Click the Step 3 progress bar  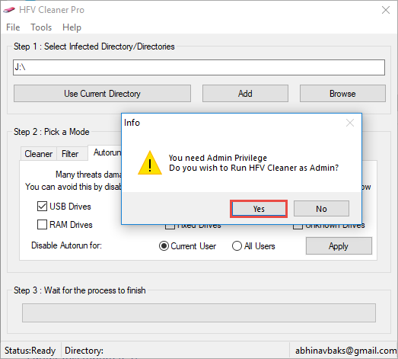(x=199, y=313)
